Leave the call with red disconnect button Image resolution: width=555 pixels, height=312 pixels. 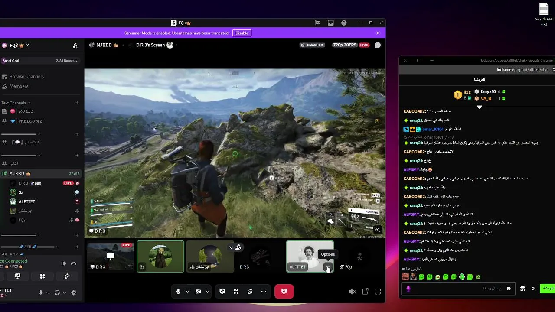(x=284, y=292)
